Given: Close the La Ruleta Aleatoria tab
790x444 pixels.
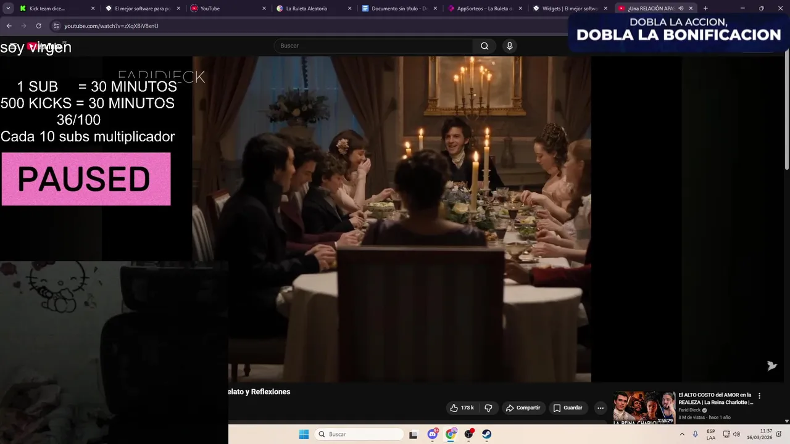Looking at the screenshot, I should tap(349, 9).
